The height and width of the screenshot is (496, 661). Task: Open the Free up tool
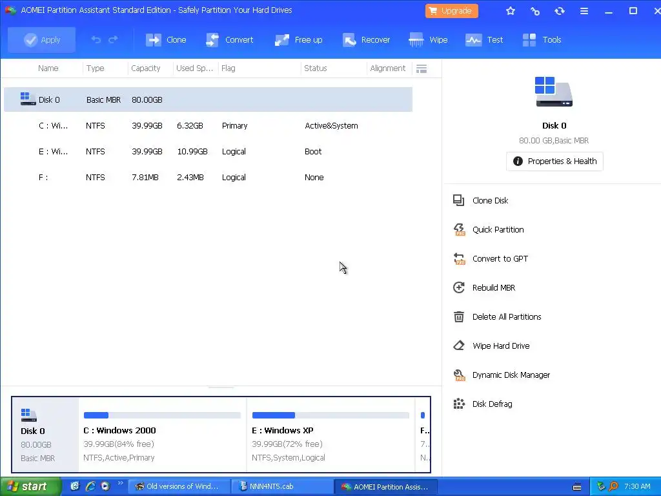click(298, 39)
